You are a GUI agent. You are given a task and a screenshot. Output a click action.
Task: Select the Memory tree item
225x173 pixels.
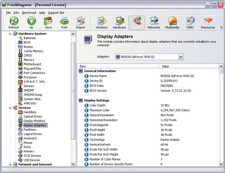click(29, 60)
